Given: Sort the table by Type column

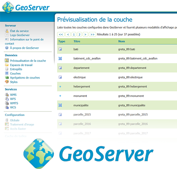Looking at the screenshot, I should [62, 41].
